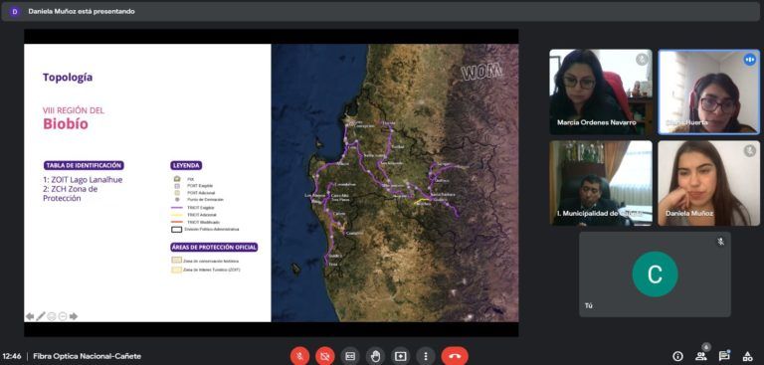Select Marcia Ordenes Navarro video tile

coord(601,91)
